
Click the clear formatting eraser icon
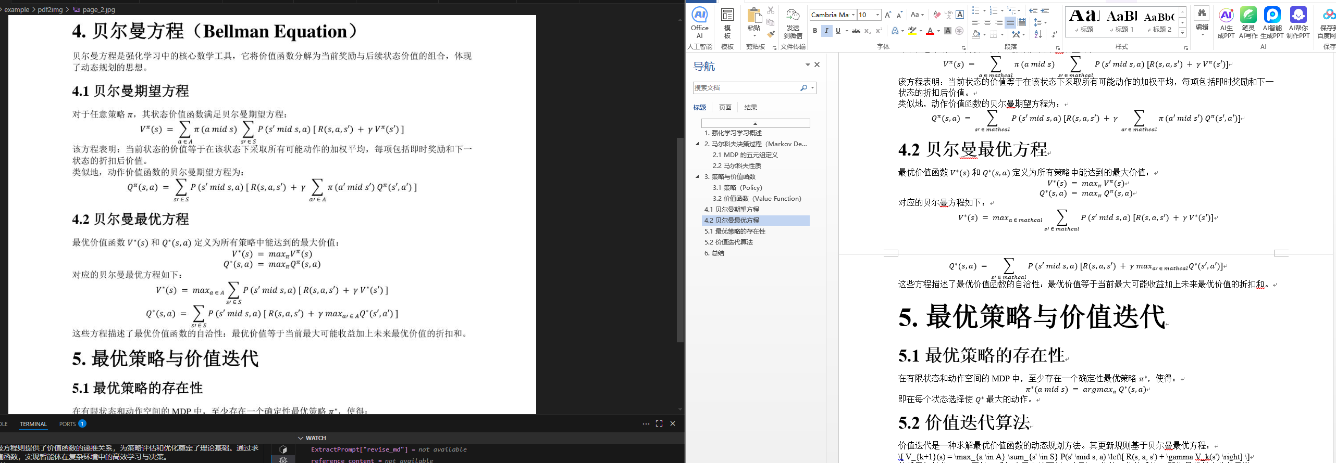pyautogui.click(x=936, y=15)
